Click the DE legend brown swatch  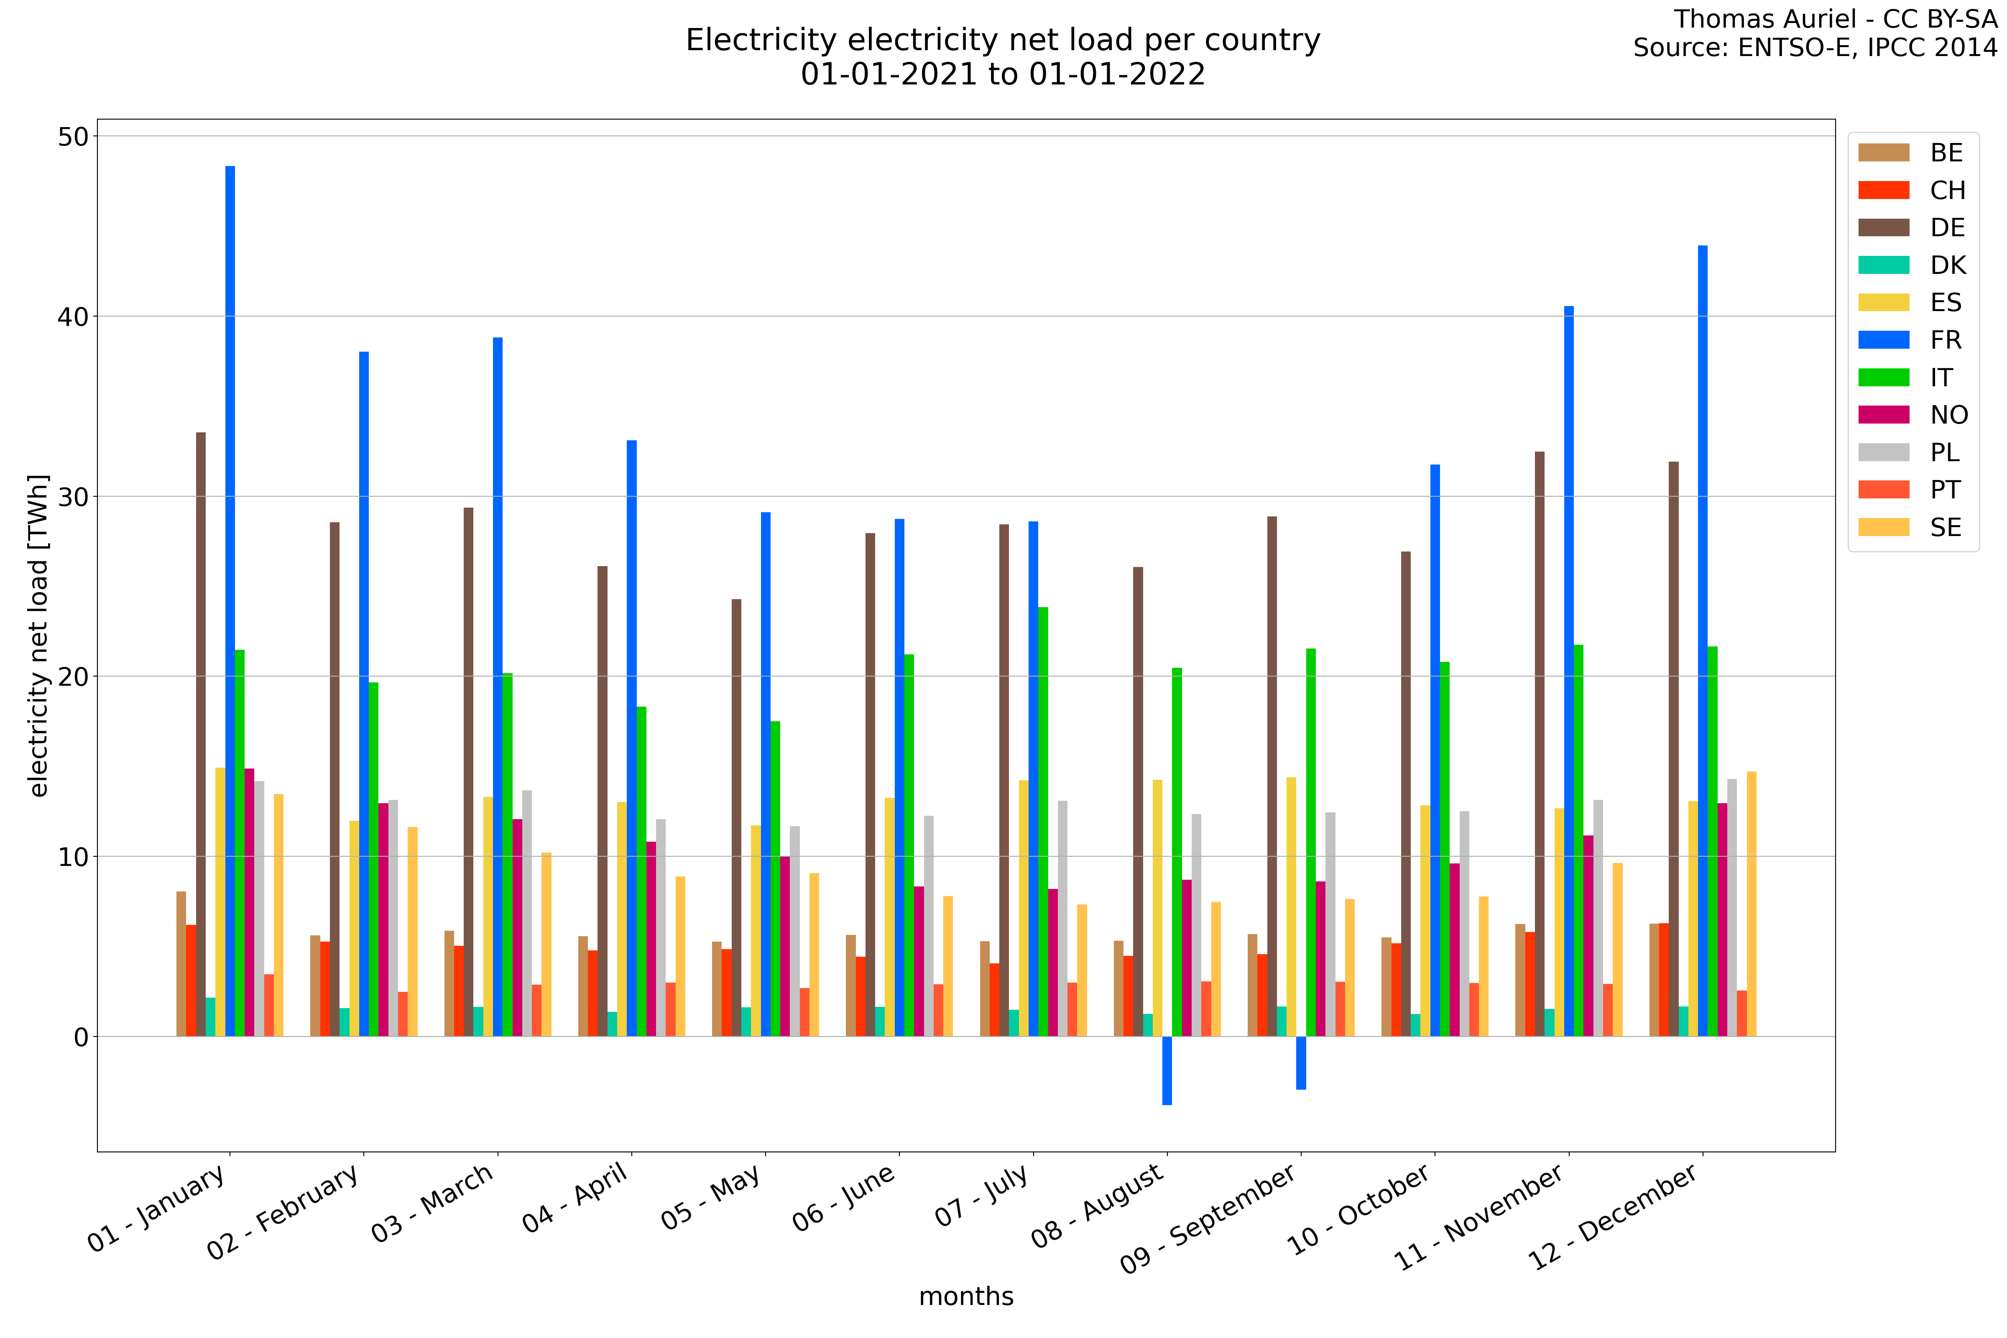[1883, 228]
